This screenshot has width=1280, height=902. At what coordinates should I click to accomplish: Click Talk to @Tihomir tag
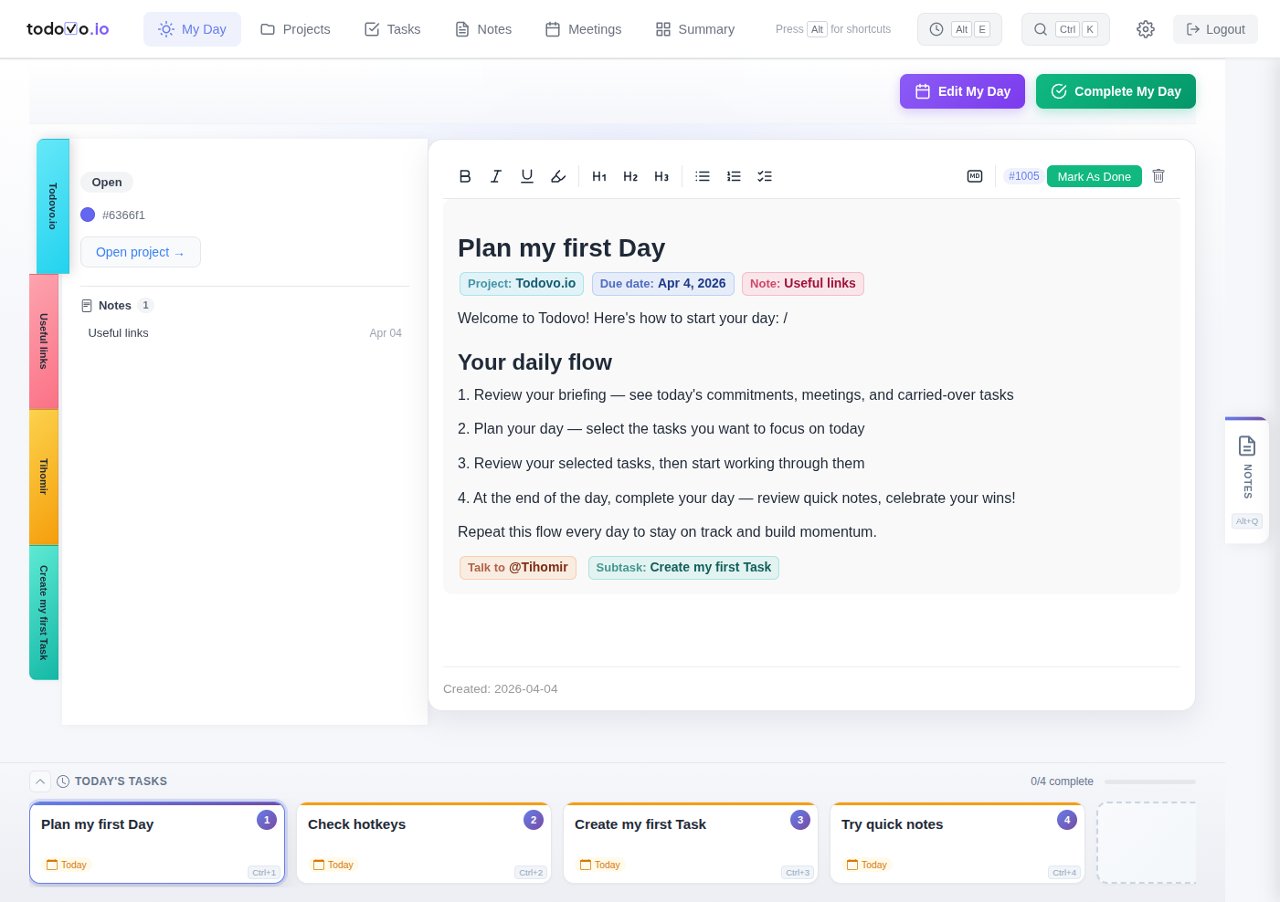click(x=518, y=568)
